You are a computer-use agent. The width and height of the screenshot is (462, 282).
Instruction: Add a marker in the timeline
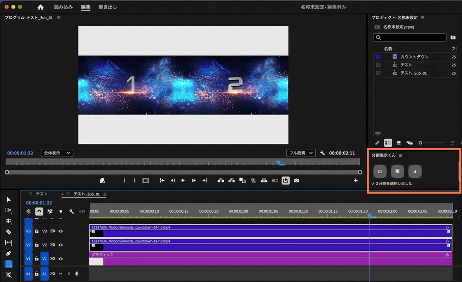coord(61,211)
